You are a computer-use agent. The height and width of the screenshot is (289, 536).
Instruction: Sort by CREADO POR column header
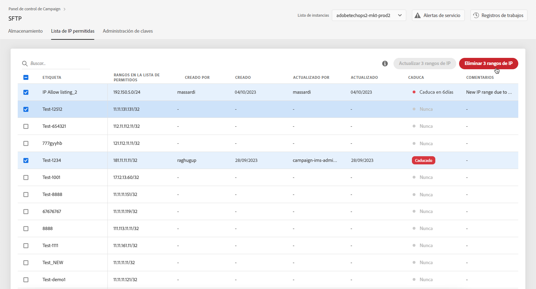click(x=197, y=77)
